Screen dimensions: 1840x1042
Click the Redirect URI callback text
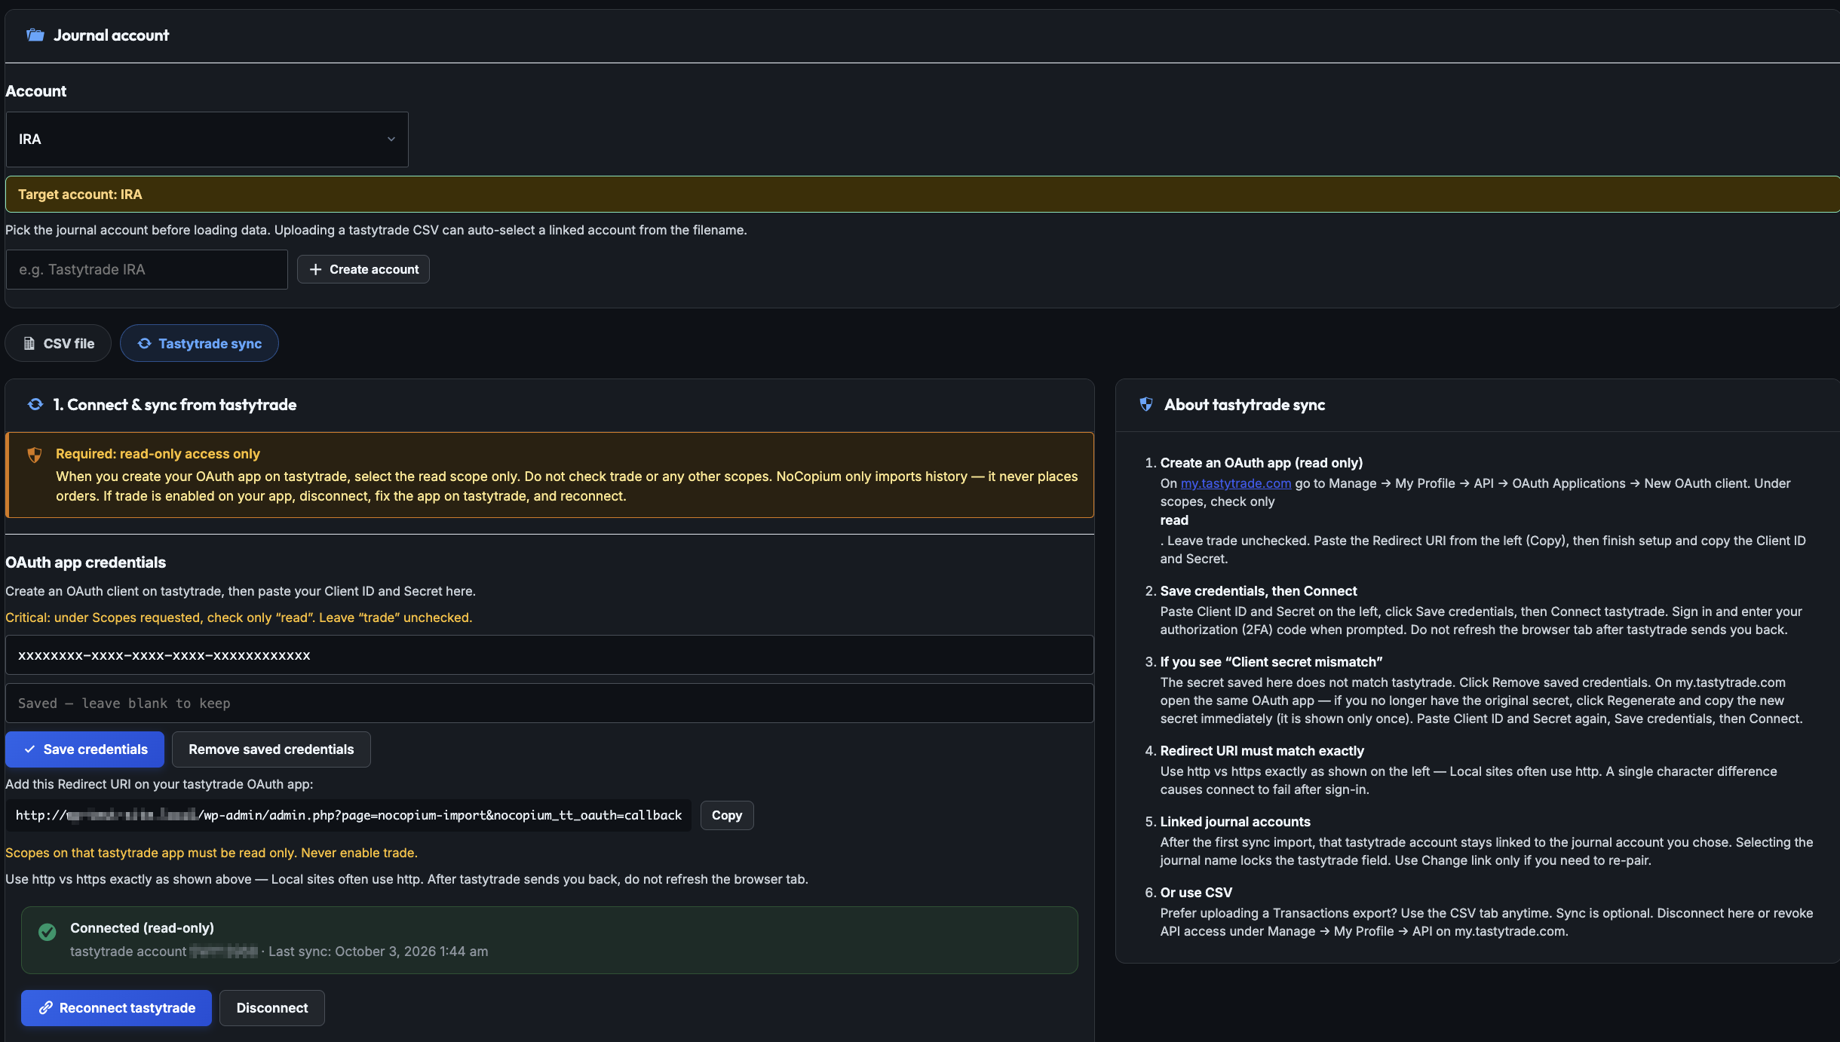(x=348, y=815)
